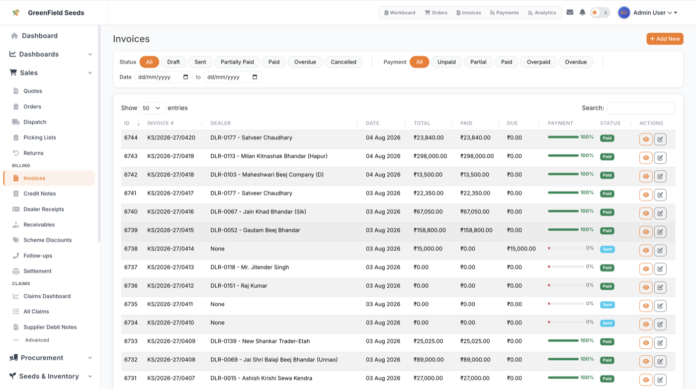
Task: Filter payment by Unpaid
Action: 446,62
